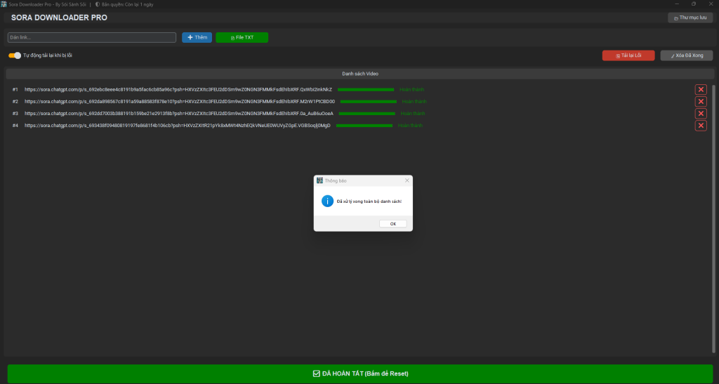Click the Đã xử lý xong message text

coord(369,201)
